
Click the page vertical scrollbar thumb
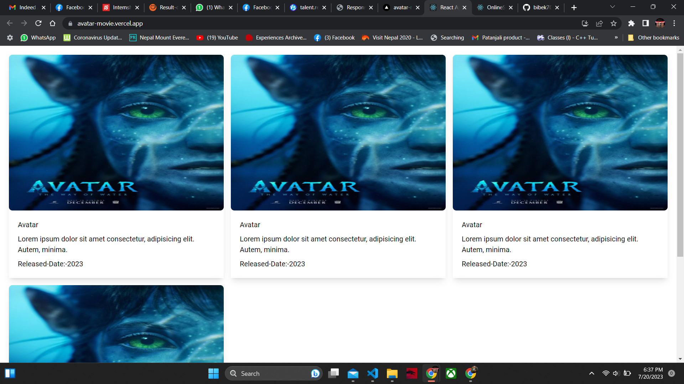[680, 155]
